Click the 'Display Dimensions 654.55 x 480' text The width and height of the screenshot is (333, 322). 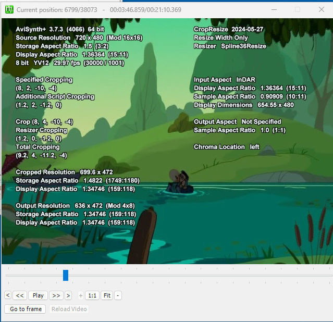[x=244, y=105]
